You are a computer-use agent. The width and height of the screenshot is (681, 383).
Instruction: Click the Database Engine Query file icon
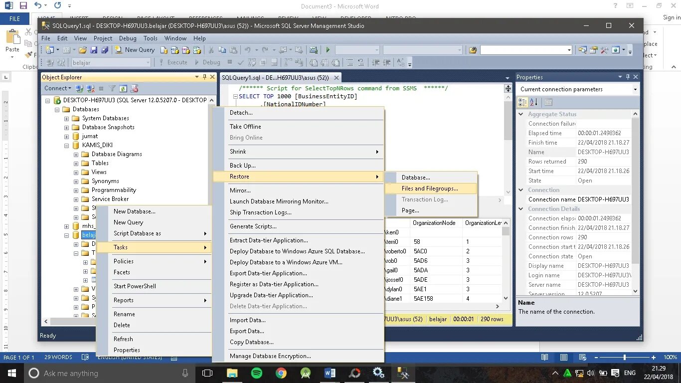(x=164, y=50)
